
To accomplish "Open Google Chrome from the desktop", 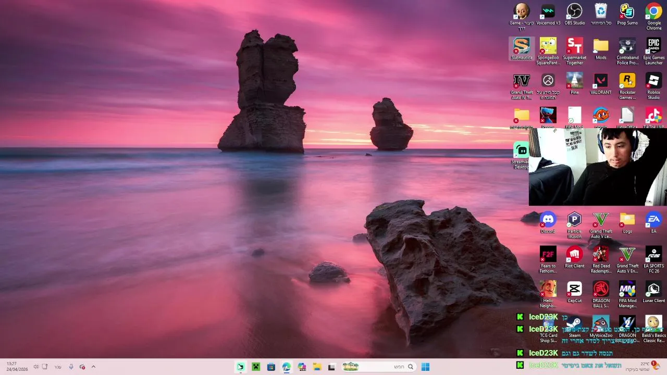I will 653,17.
